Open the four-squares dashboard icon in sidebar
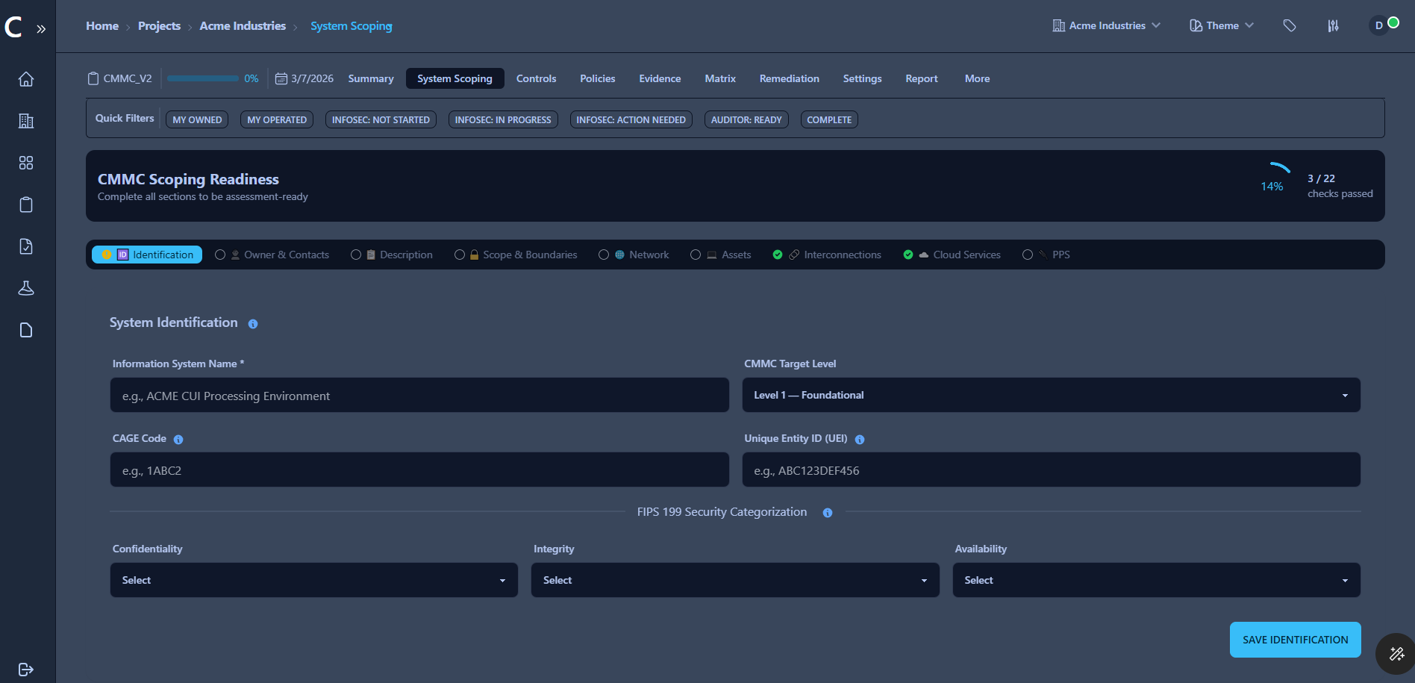Image resolution: width=1415 pixels, height=683 pixels. pyautogui.click(x=26, y=163)
